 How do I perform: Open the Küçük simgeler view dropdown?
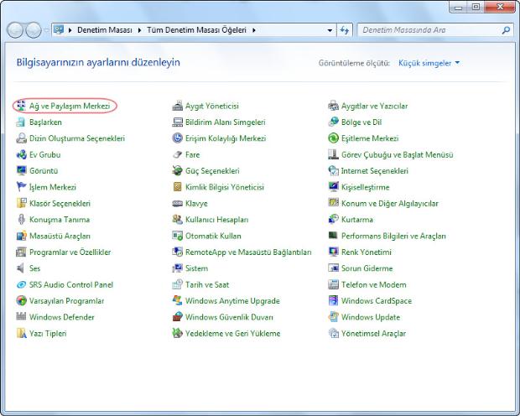point(429,63)
